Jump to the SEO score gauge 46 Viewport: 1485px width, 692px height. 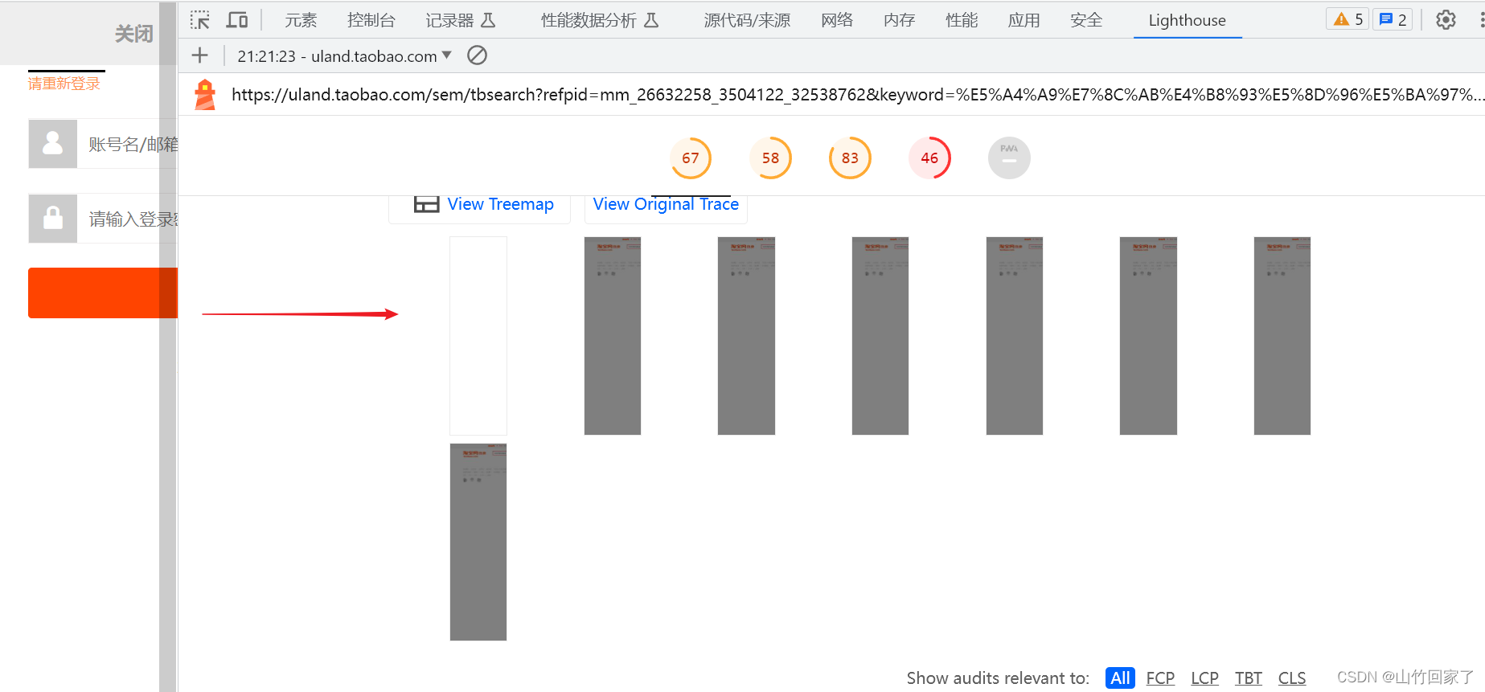click(929, 158)
